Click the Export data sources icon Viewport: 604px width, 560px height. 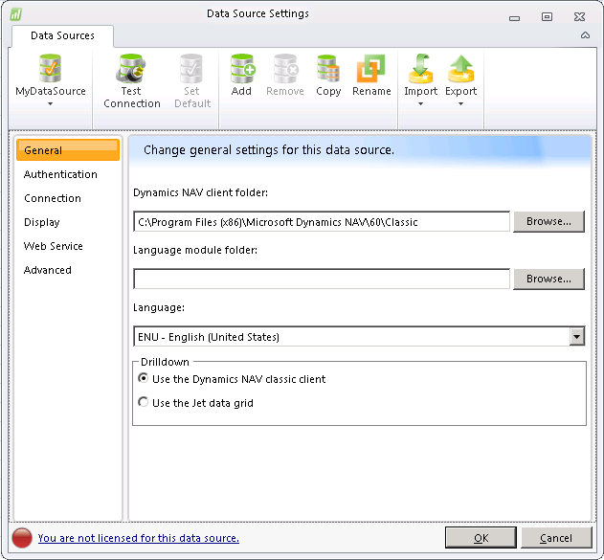point(460,69)
